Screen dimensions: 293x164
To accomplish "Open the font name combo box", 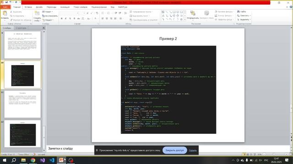I will [69, 13].
